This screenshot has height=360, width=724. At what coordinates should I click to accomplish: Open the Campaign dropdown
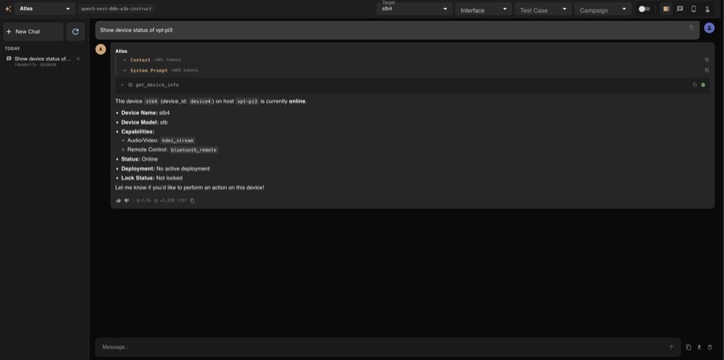(603, 9)
